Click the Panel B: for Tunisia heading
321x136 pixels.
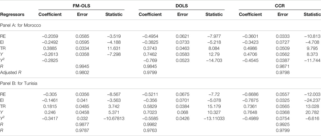click(19, 83)
